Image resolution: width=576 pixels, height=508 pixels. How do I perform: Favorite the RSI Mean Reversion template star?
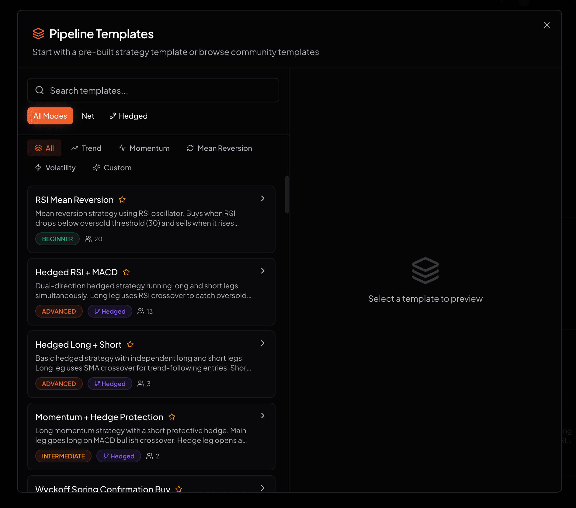(x=122, y=200)
